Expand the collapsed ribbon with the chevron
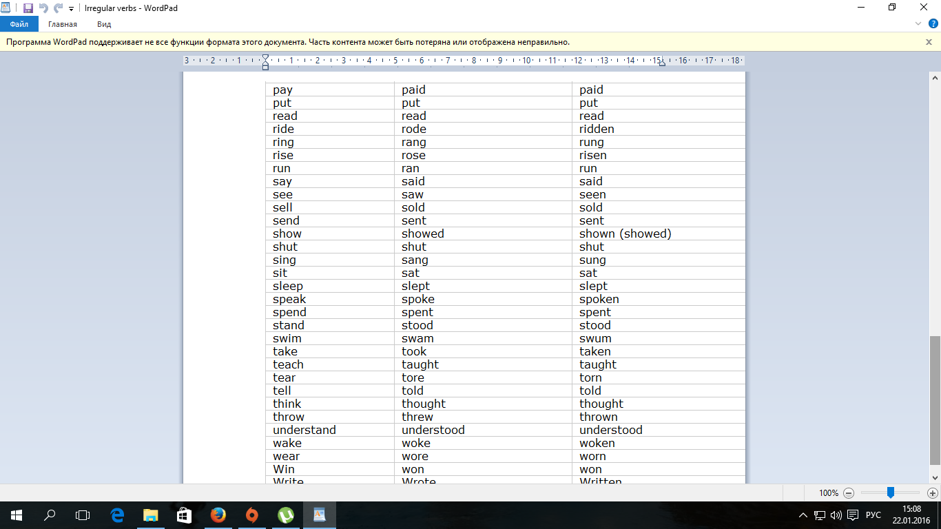Viewport: 941px width, 529px height. point(918,23)
